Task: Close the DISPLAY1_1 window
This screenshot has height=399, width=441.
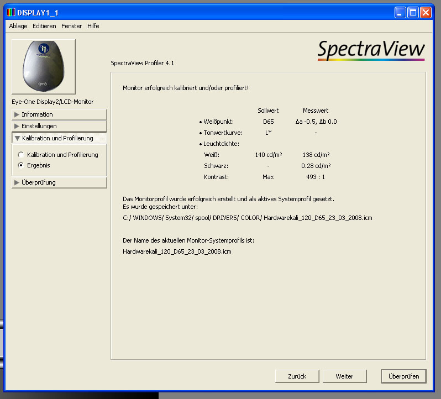Action: (x=425, y=12)
